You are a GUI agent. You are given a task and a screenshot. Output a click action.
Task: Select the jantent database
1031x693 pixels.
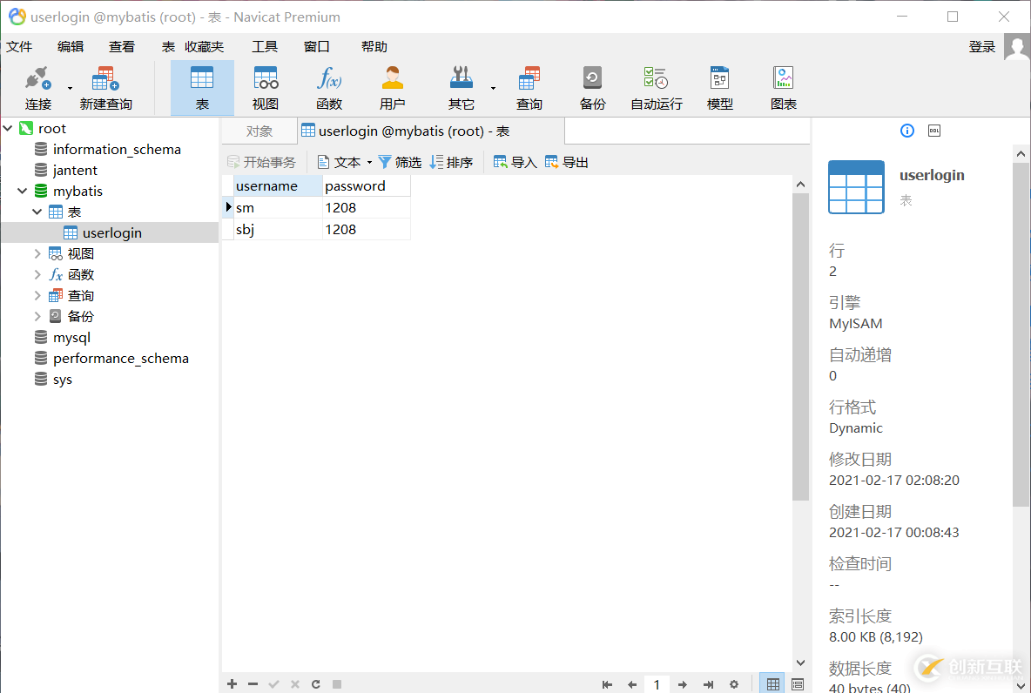click(75, 171)
